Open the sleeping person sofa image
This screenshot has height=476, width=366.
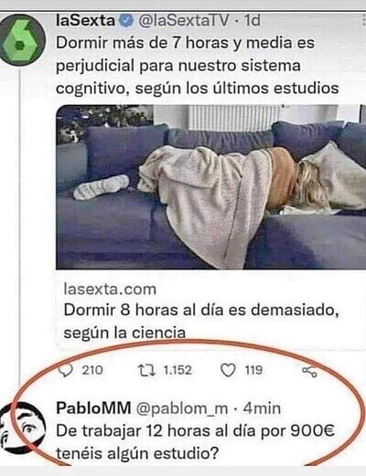(x=211, y=186)
